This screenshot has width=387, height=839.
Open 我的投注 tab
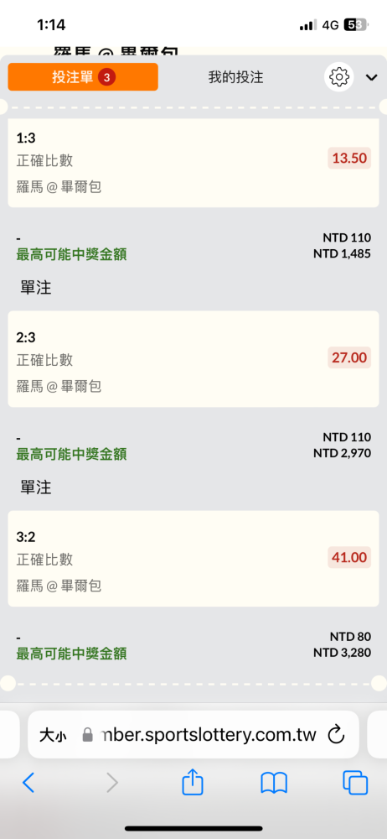coord(235,77)
